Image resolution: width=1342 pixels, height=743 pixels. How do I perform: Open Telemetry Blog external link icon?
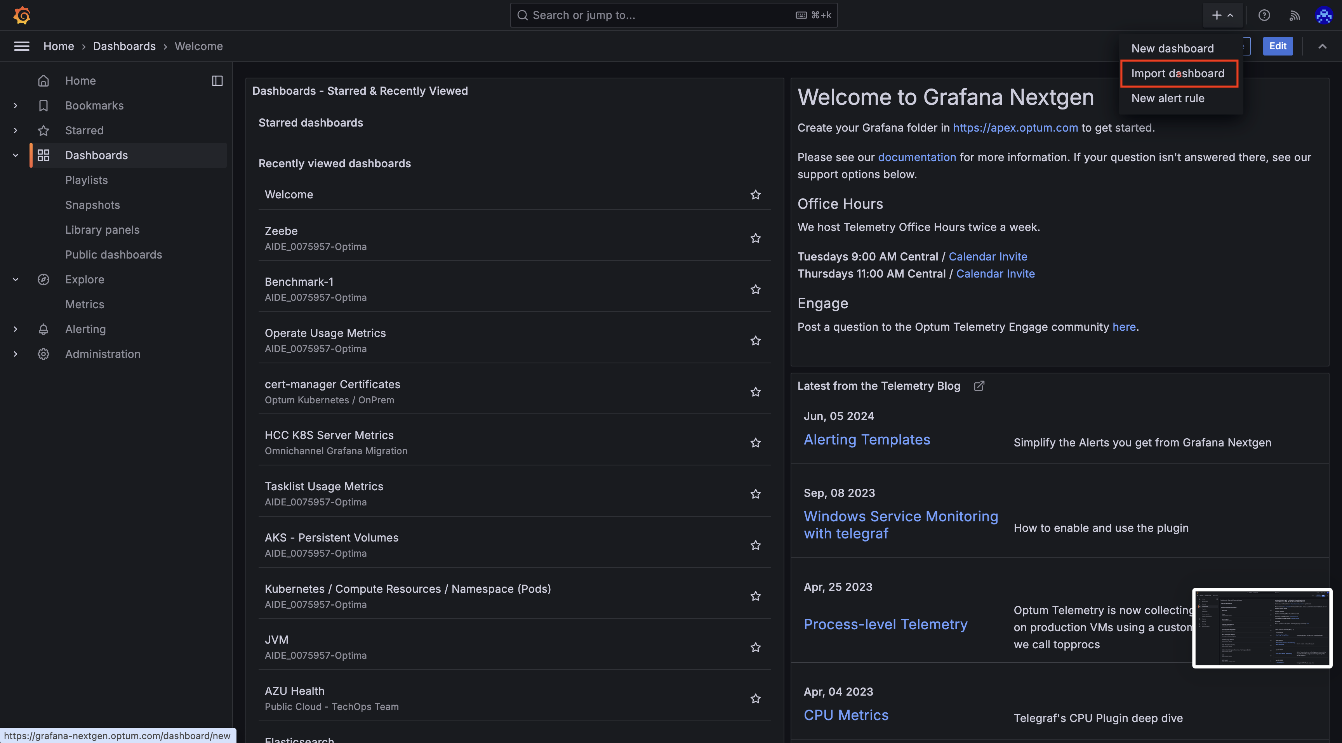pos(979,386)
